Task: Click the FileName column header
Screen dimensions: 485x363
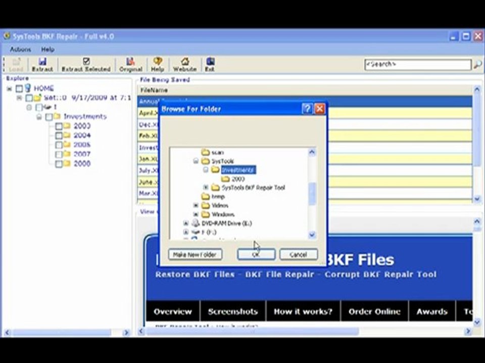Action: [305, 90]
